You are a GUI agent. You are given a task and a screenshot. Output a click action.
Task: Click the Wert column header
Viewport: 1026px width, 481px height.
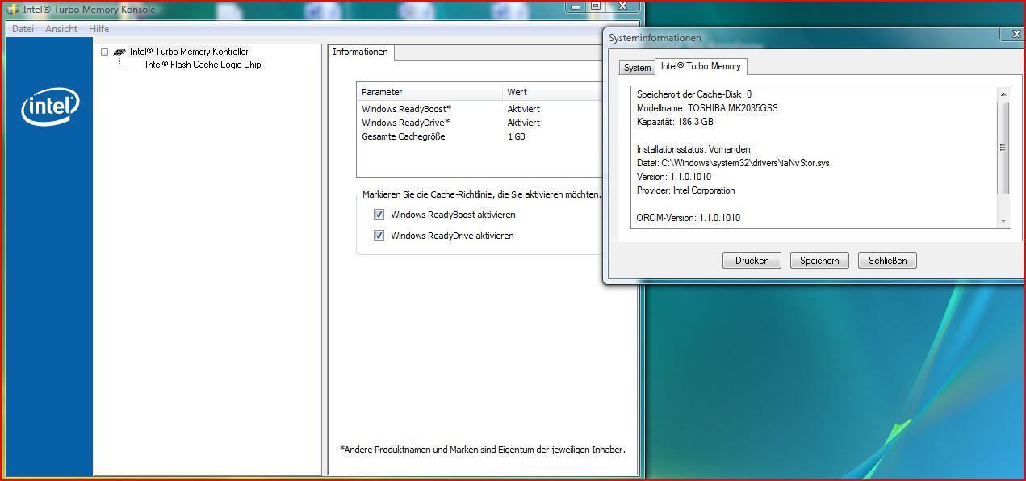(553, 92)
